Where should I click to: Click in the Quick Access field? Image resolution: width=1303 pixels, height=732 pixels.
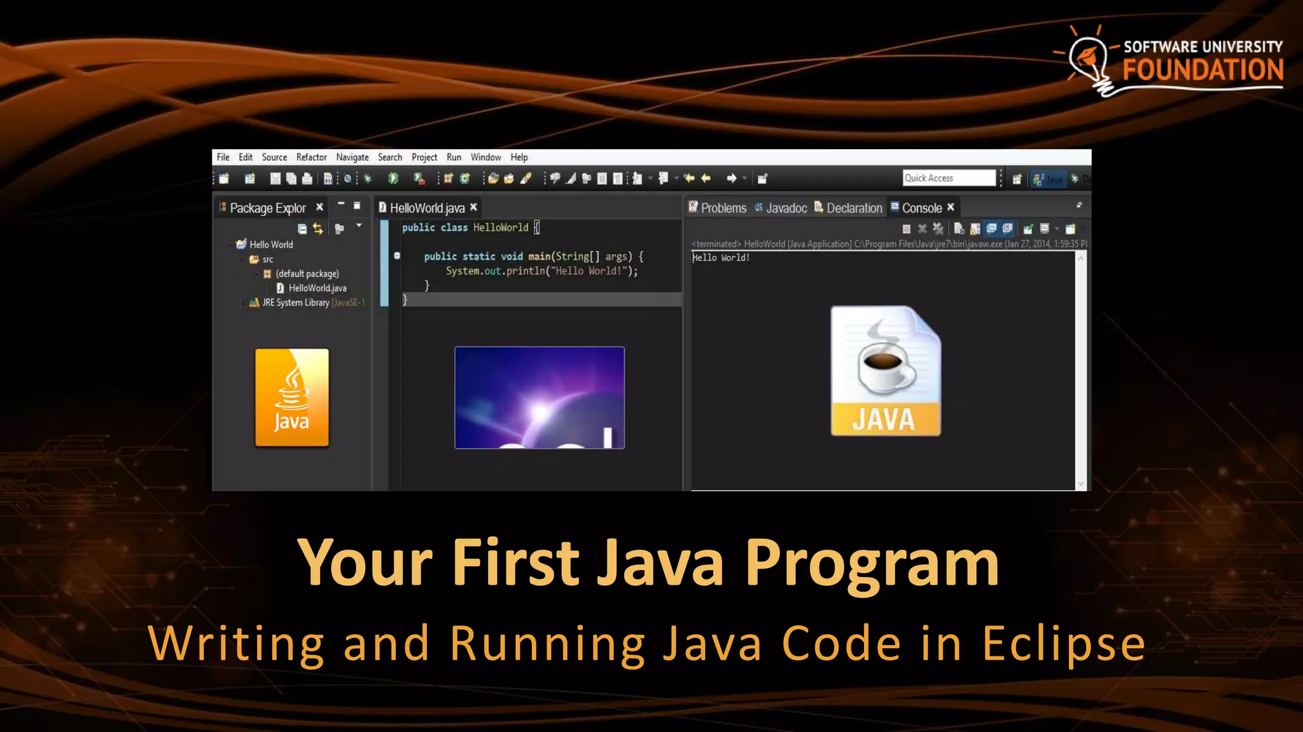pos(949,178)
